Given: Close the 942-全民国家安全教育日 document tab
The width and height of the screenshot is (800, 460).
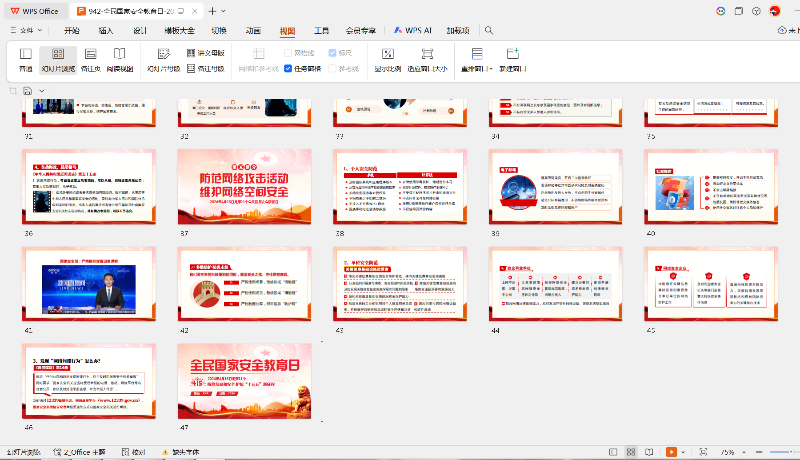Looking at the screenshot, I should (x=195, y=11).
